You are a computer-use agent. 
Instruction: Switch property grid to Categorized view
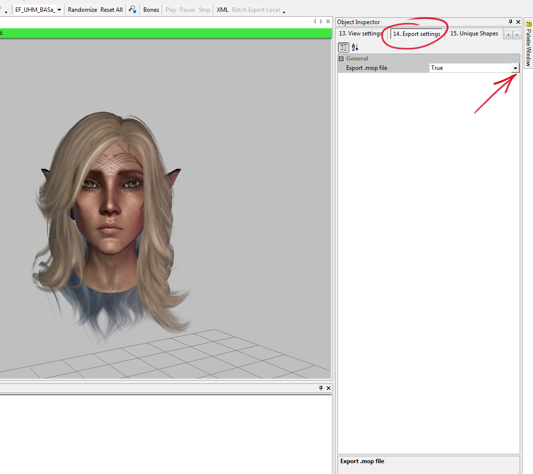point(344,47)
